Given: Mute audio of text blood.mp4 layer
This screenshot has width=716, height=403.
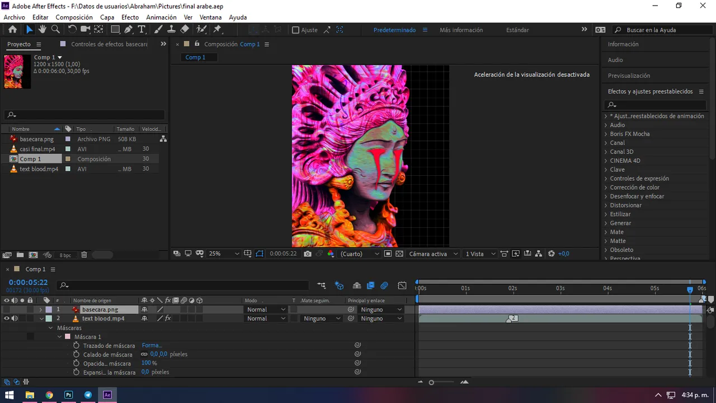Looking at the screenshot, I should point(15,318).
